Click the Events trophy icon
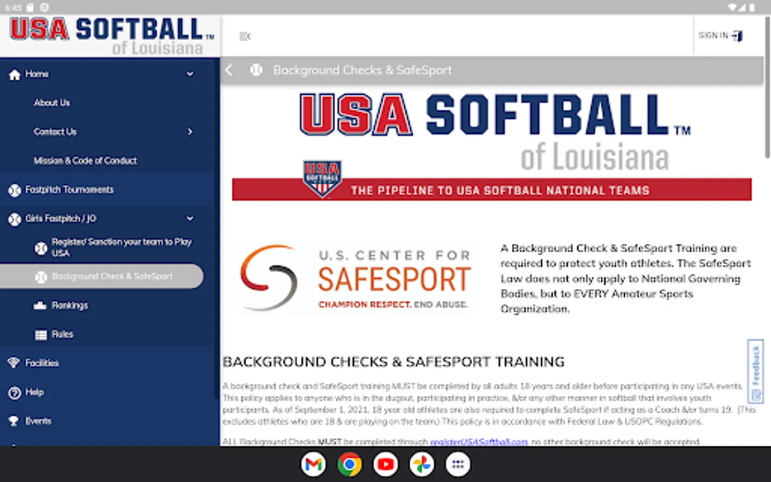Image resolution: width=771 pixels, height=482 pixels. [14, 421]
